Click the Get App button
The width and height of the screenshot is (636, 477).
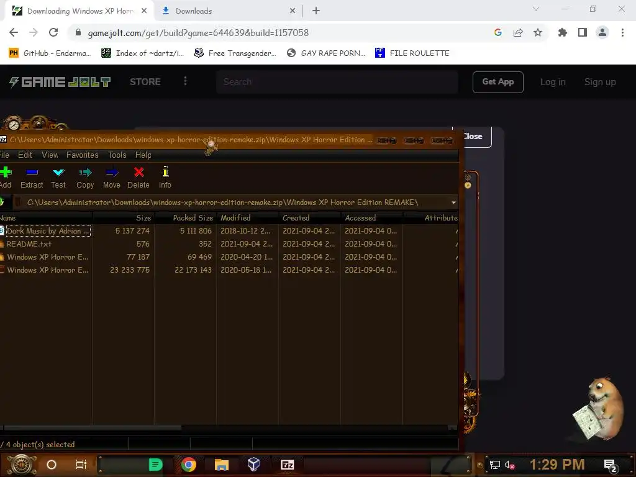[497, 82]
